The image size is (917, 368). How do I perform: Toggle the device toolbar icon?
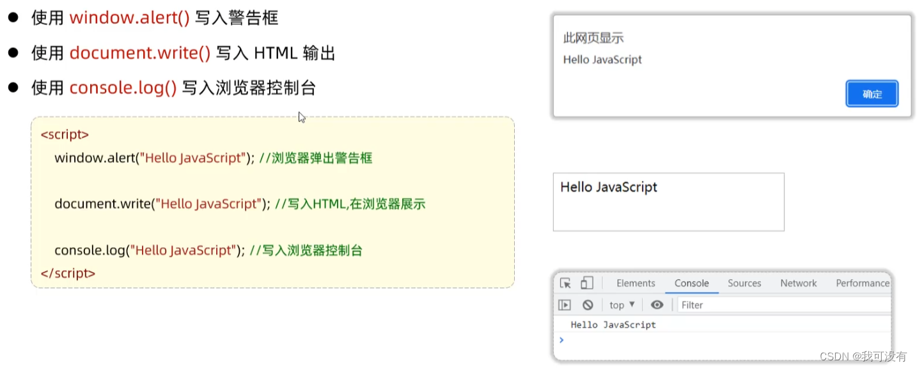click(x=587, y=283)
